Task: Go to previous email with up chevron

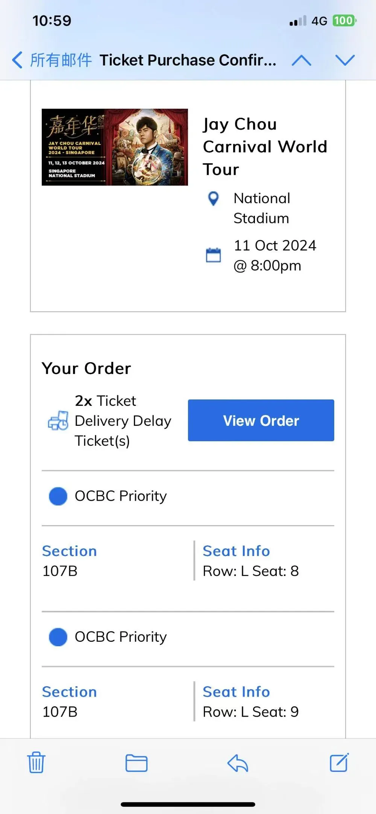Action: click(302, 60)
